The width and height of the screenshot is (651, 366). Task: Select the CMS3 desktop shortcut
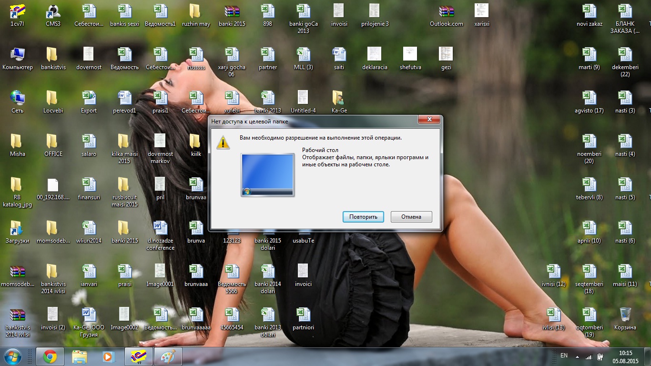pos(53,15)
